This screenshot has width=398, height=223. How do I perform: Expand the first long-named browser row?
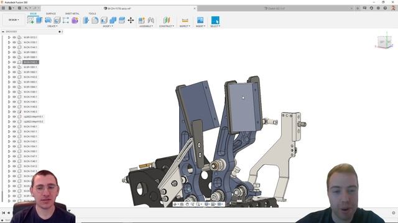(x=9, y=117)
